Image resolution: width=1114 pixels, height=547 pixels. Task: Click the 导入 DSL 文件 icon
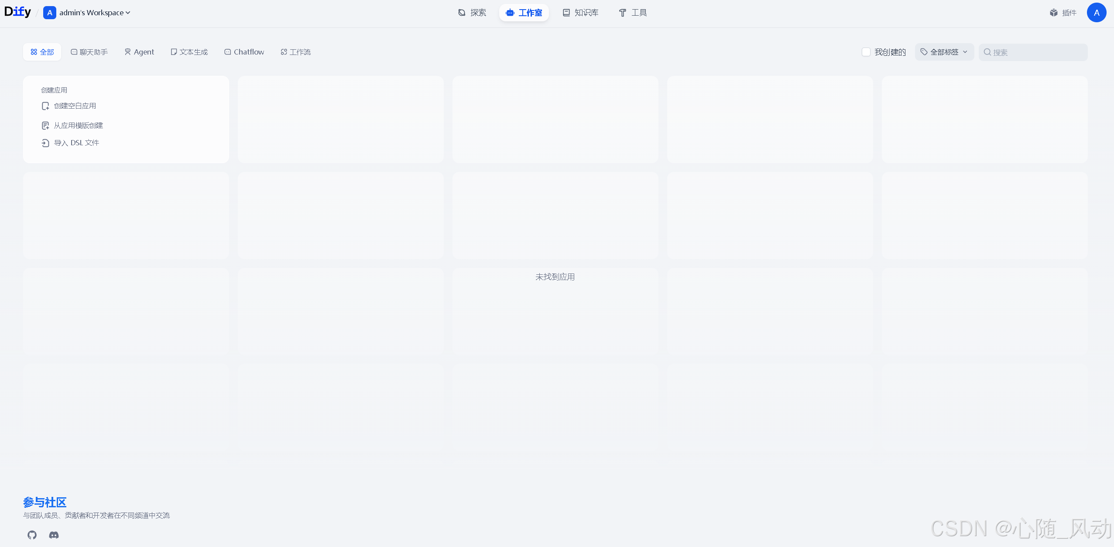[x=45, y=143]
